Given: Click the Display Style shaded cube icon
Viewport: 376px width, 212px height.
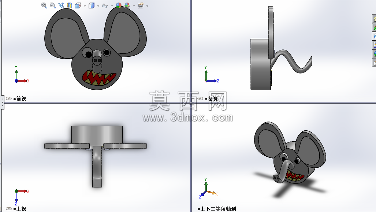Looking at the screenshot, I should coord(92,5).
